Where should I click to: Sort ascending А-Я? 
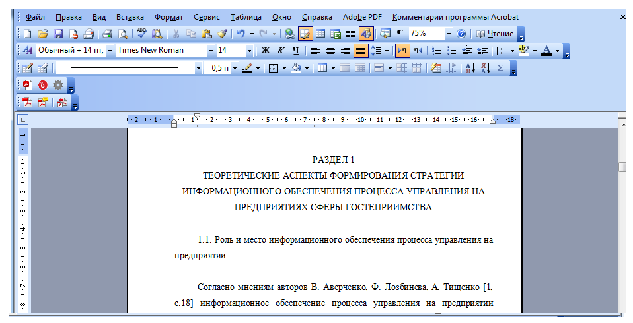tap(470, 68)
